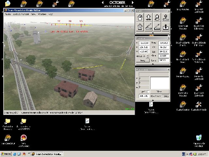The width and height of the screenshot is (209, 157).
Task: Click the 100.00 grid value field
Action: [143, 96]
